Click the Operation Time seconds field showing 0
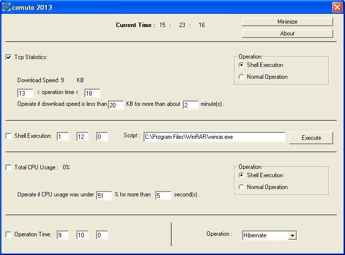The width and height of the screenshot is (345, 255). pos(102,235)
